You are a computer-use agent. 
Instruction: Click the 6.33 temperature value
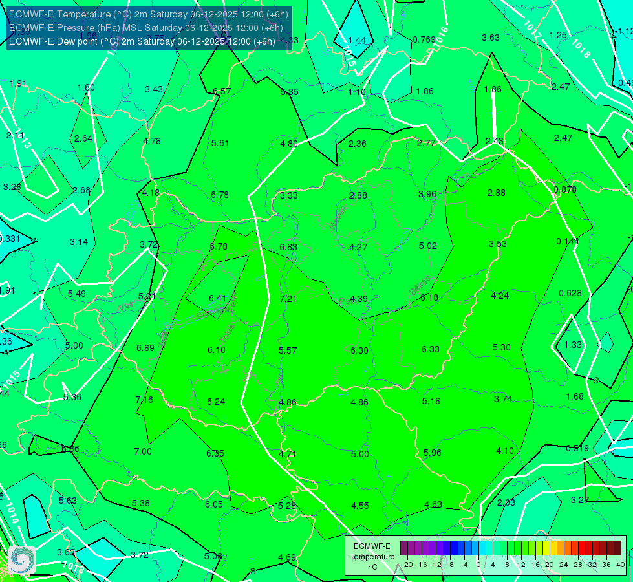[431, 349]
